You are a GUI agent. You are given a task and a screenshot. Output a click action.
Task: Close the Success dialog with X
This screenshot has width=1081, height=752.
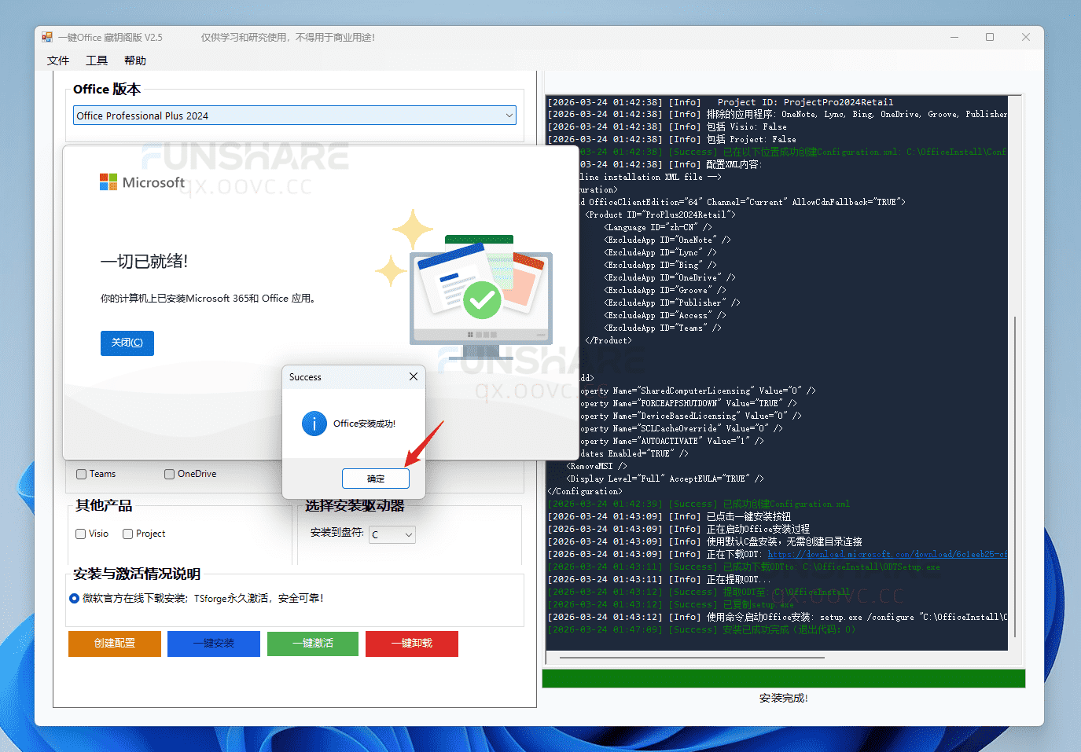414,376
